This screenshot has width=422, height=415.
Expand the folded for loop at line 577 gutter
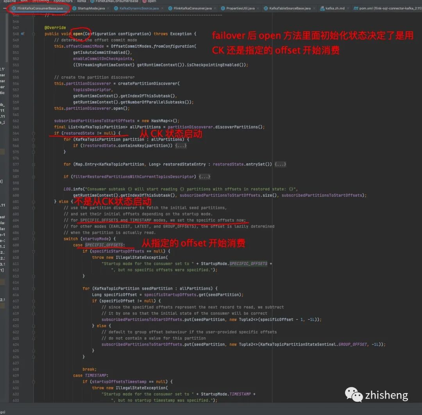34,164
